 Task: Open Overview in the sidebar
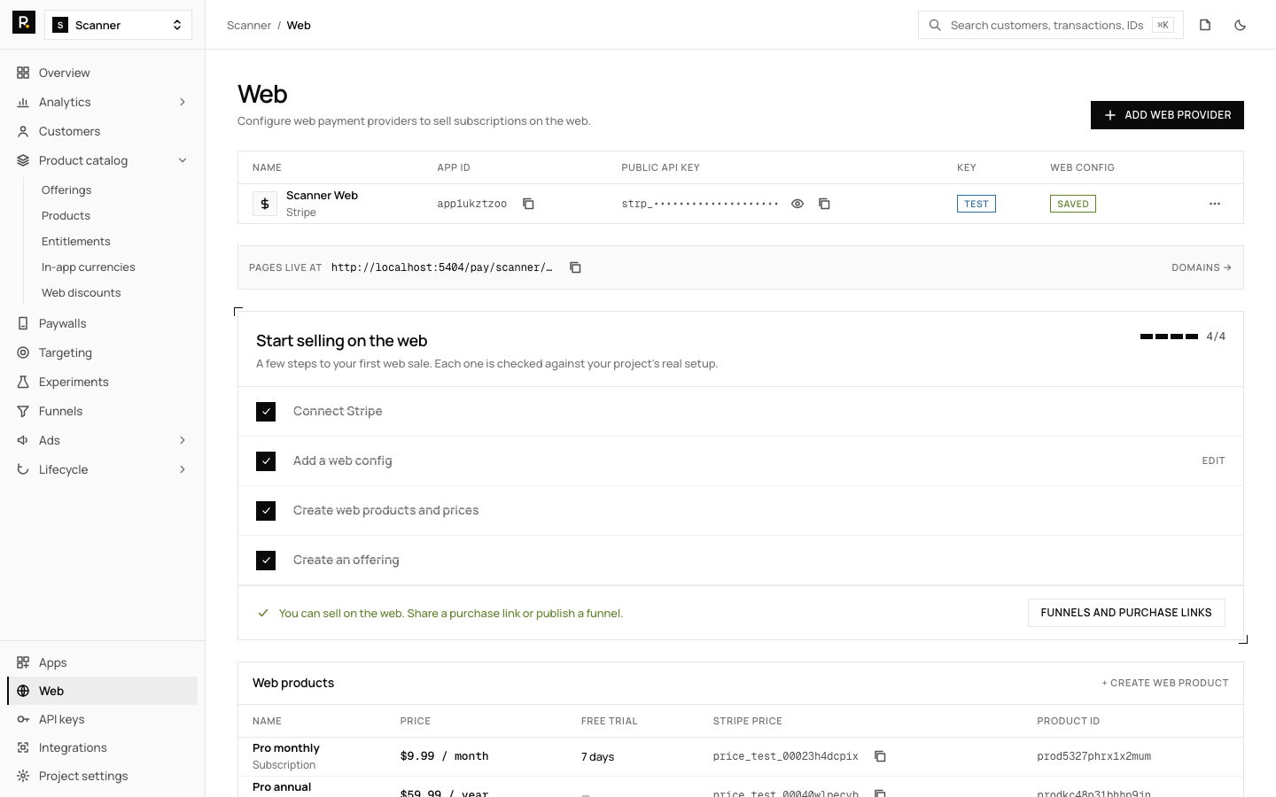(x=103, y=73)
